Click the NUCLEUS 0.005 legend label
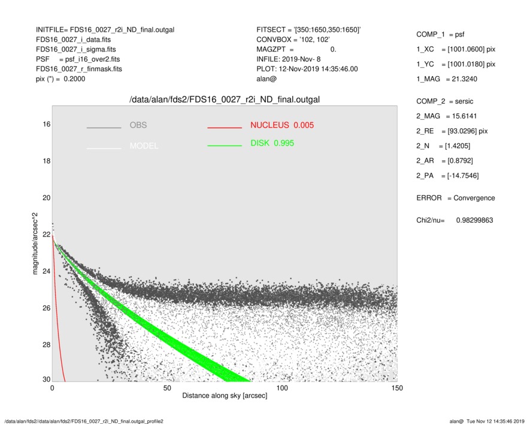This screenshot has width=530, height=424. pyautogui.click(x=282, y=125)
